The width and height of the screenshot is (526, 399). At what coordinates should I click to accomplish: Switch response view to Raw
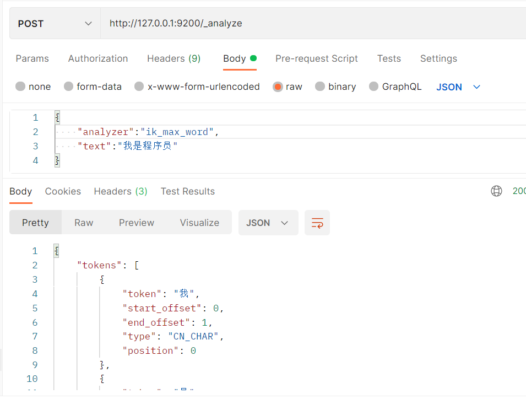84,223
